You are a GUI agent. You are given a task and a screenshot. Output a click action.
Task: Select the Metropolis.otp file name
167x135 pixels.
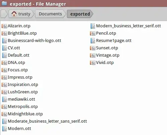pyautogui.click(x=23, y=107)
